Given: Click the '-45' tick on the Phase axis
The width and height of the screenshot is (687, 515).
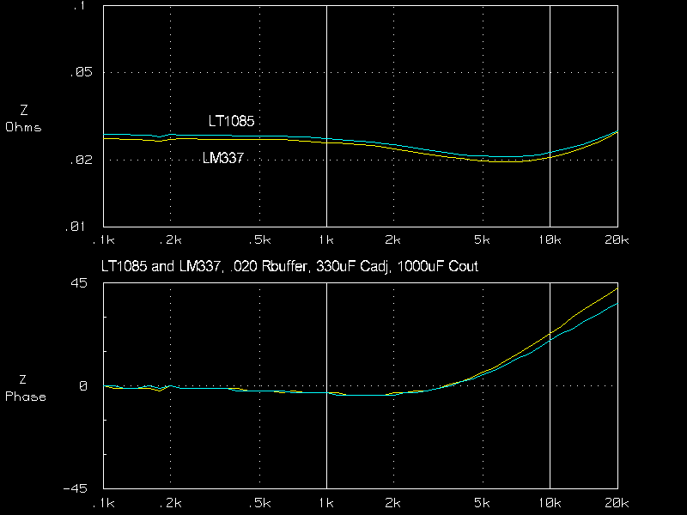Looking at the screenshot, I should click(76, 488).
